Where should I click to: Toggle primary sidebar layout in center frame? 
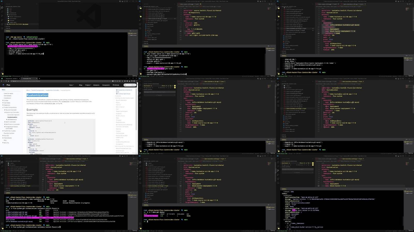coord(258,79)
